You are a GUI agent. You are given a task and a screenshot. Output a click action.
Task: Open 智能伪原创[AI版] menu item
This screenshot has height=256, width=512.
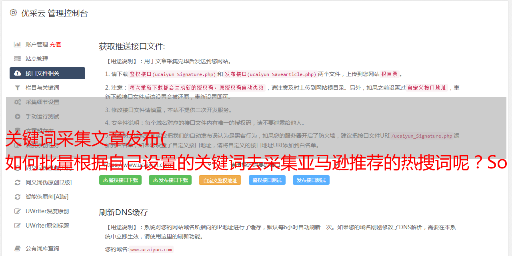[47, 197]
